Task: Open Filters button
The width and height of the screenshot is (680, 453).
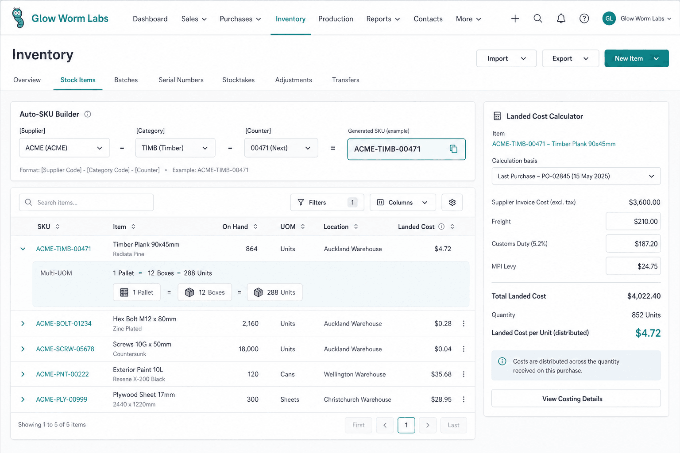Action: point(327,202)
